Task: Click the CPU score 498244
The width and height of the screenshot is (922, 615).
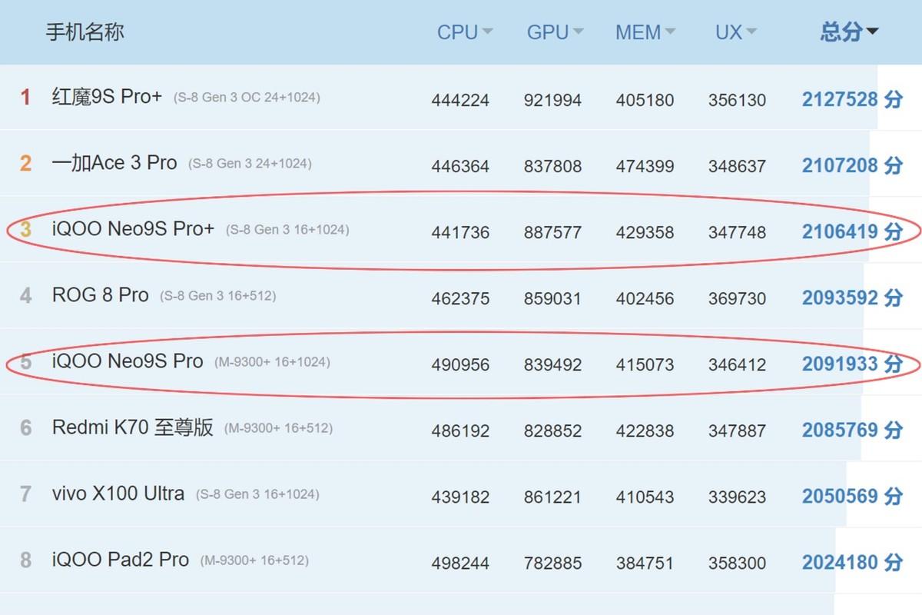Action: [x=460, y=563]
